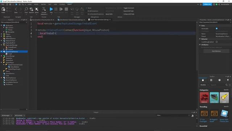Select the Lighting bulb icon in Explorer
This screenshot has height=131, width=232.
[x=4, y=36]
